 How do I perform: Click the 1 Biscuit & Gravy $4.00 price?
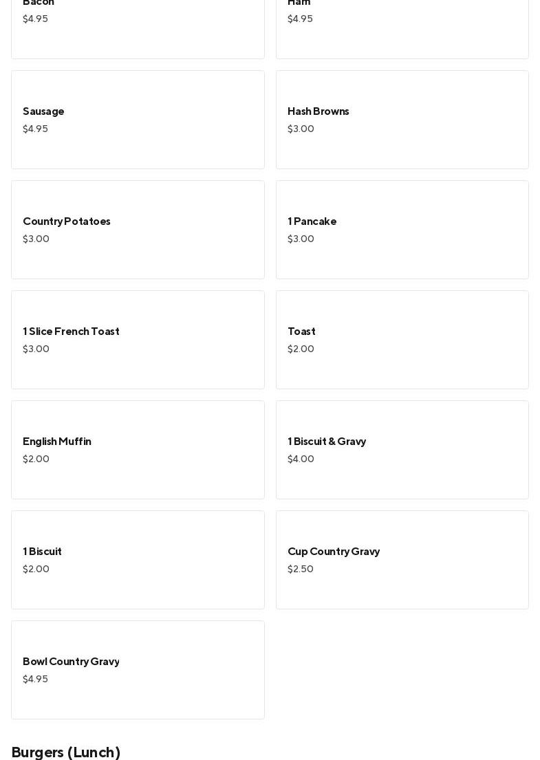301,459
